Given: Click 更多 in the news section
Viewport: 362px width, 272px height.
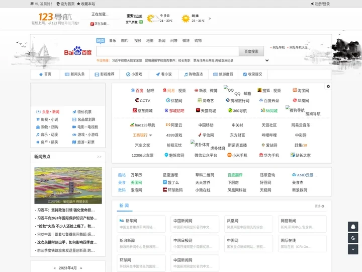Looking at the screenshot, I should (x=320, y=206).
